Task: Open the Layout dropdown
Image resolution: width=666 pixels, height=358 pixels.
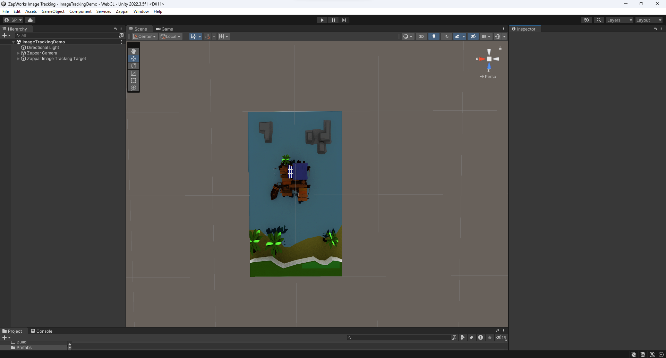Action: [649, 20]
